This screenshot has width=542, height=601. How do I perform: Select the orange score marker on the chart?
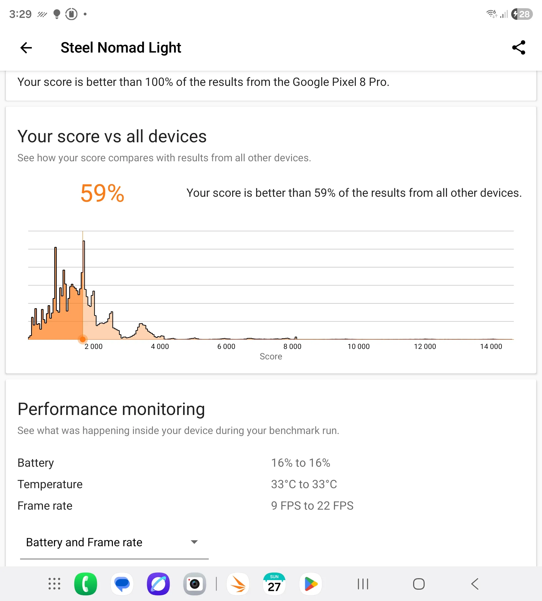(x=83, y=339)
